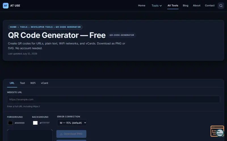Open the foreground color swatch
Viewport: 227px width, 141px height.
coord(10,123)
